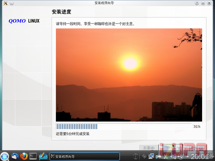Launch the mail client from the panel
This screenshot has width=215, height=161.
coord(15,156)
